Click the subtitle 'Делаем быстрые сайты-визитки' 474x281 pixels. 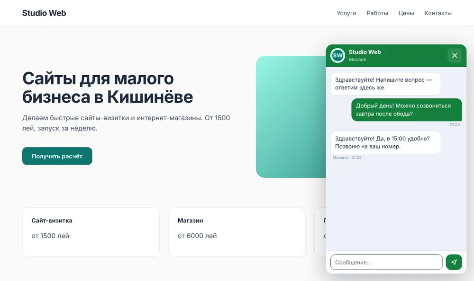(126, 123)
